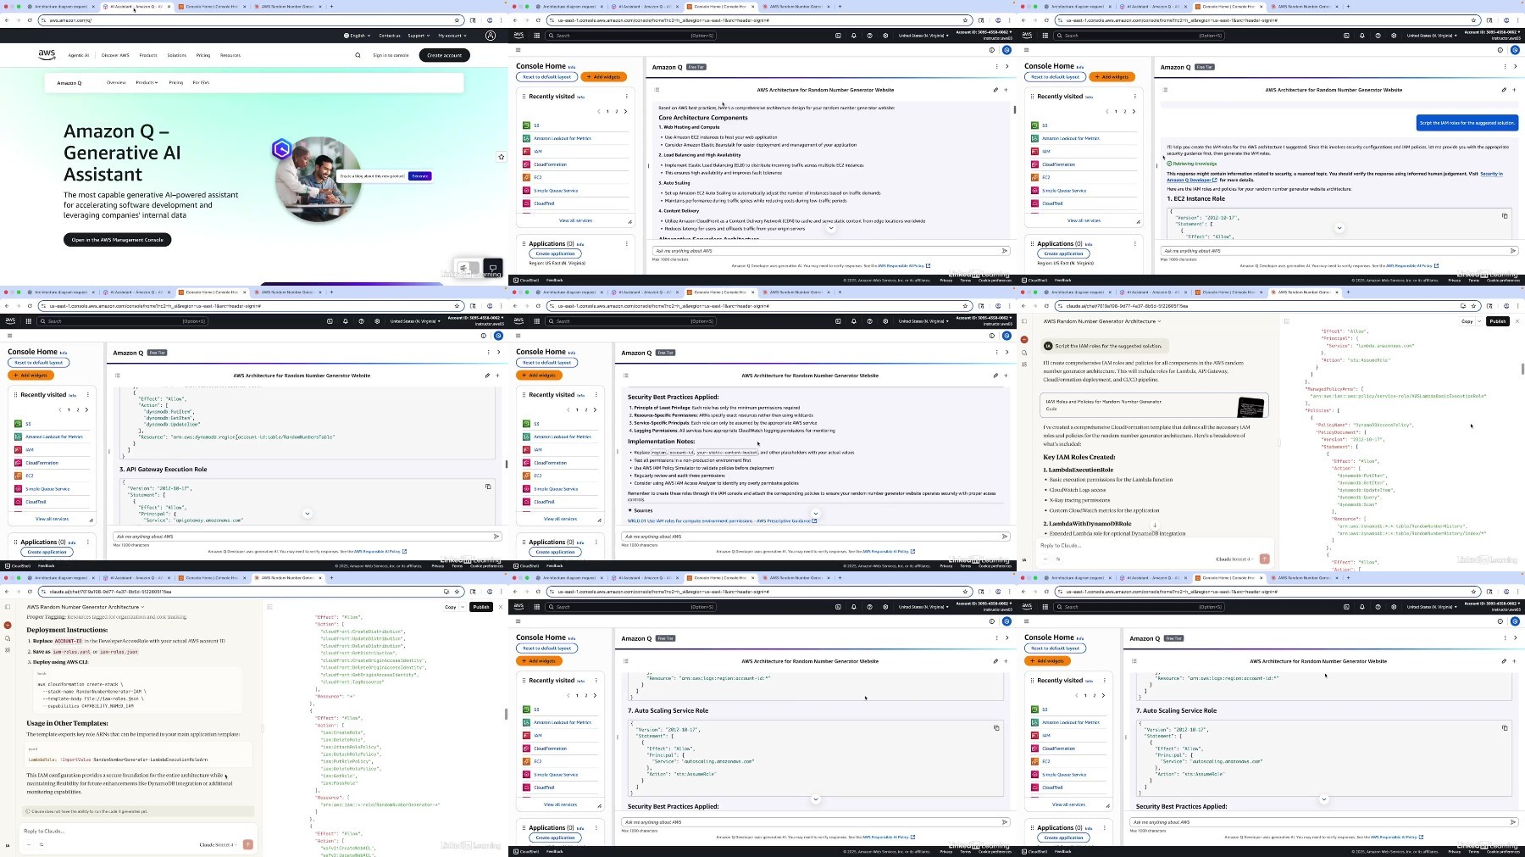Select Overview in the Amazon Q subnavigation bar
Image resolution: width=1525 pixels, height=857 pixels.
click(x=116, y=82)
